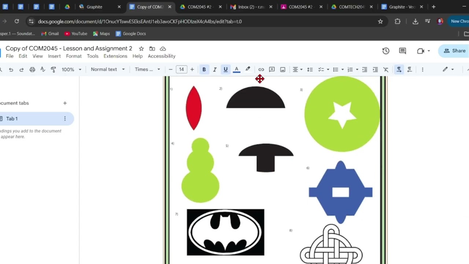
Task: Open Chrome extensions puzzle icon
Action: 398,21
